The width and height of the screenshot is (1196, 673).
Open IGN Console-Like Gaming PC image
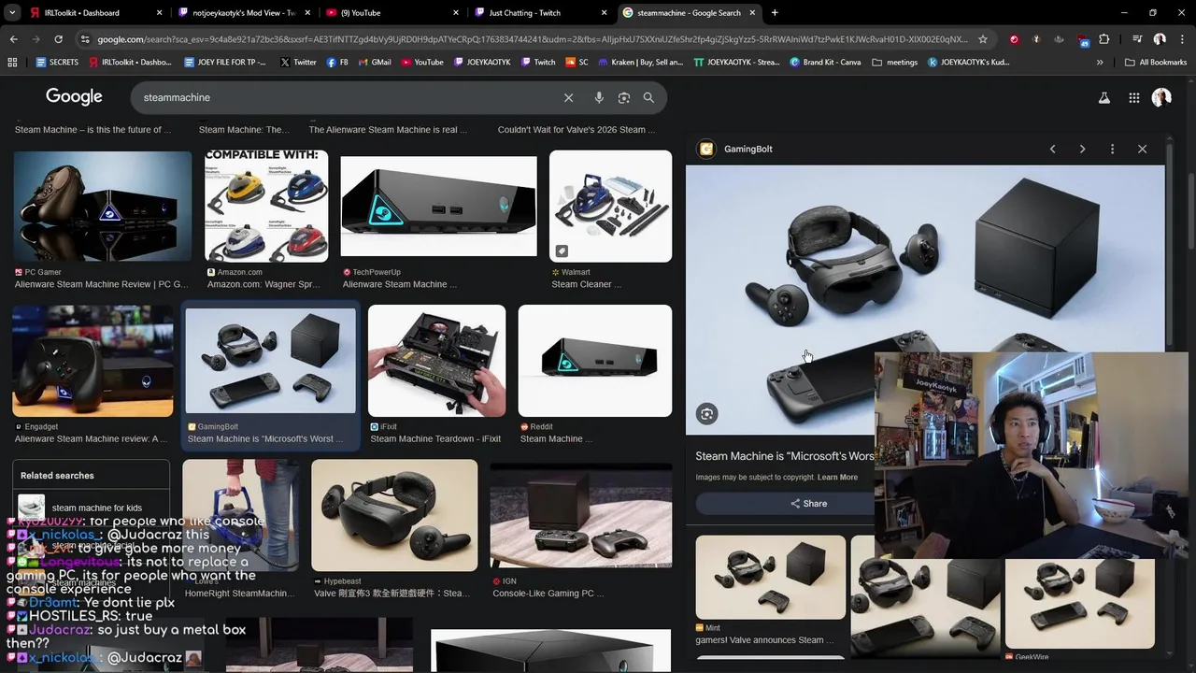click(x=580, y=515)
